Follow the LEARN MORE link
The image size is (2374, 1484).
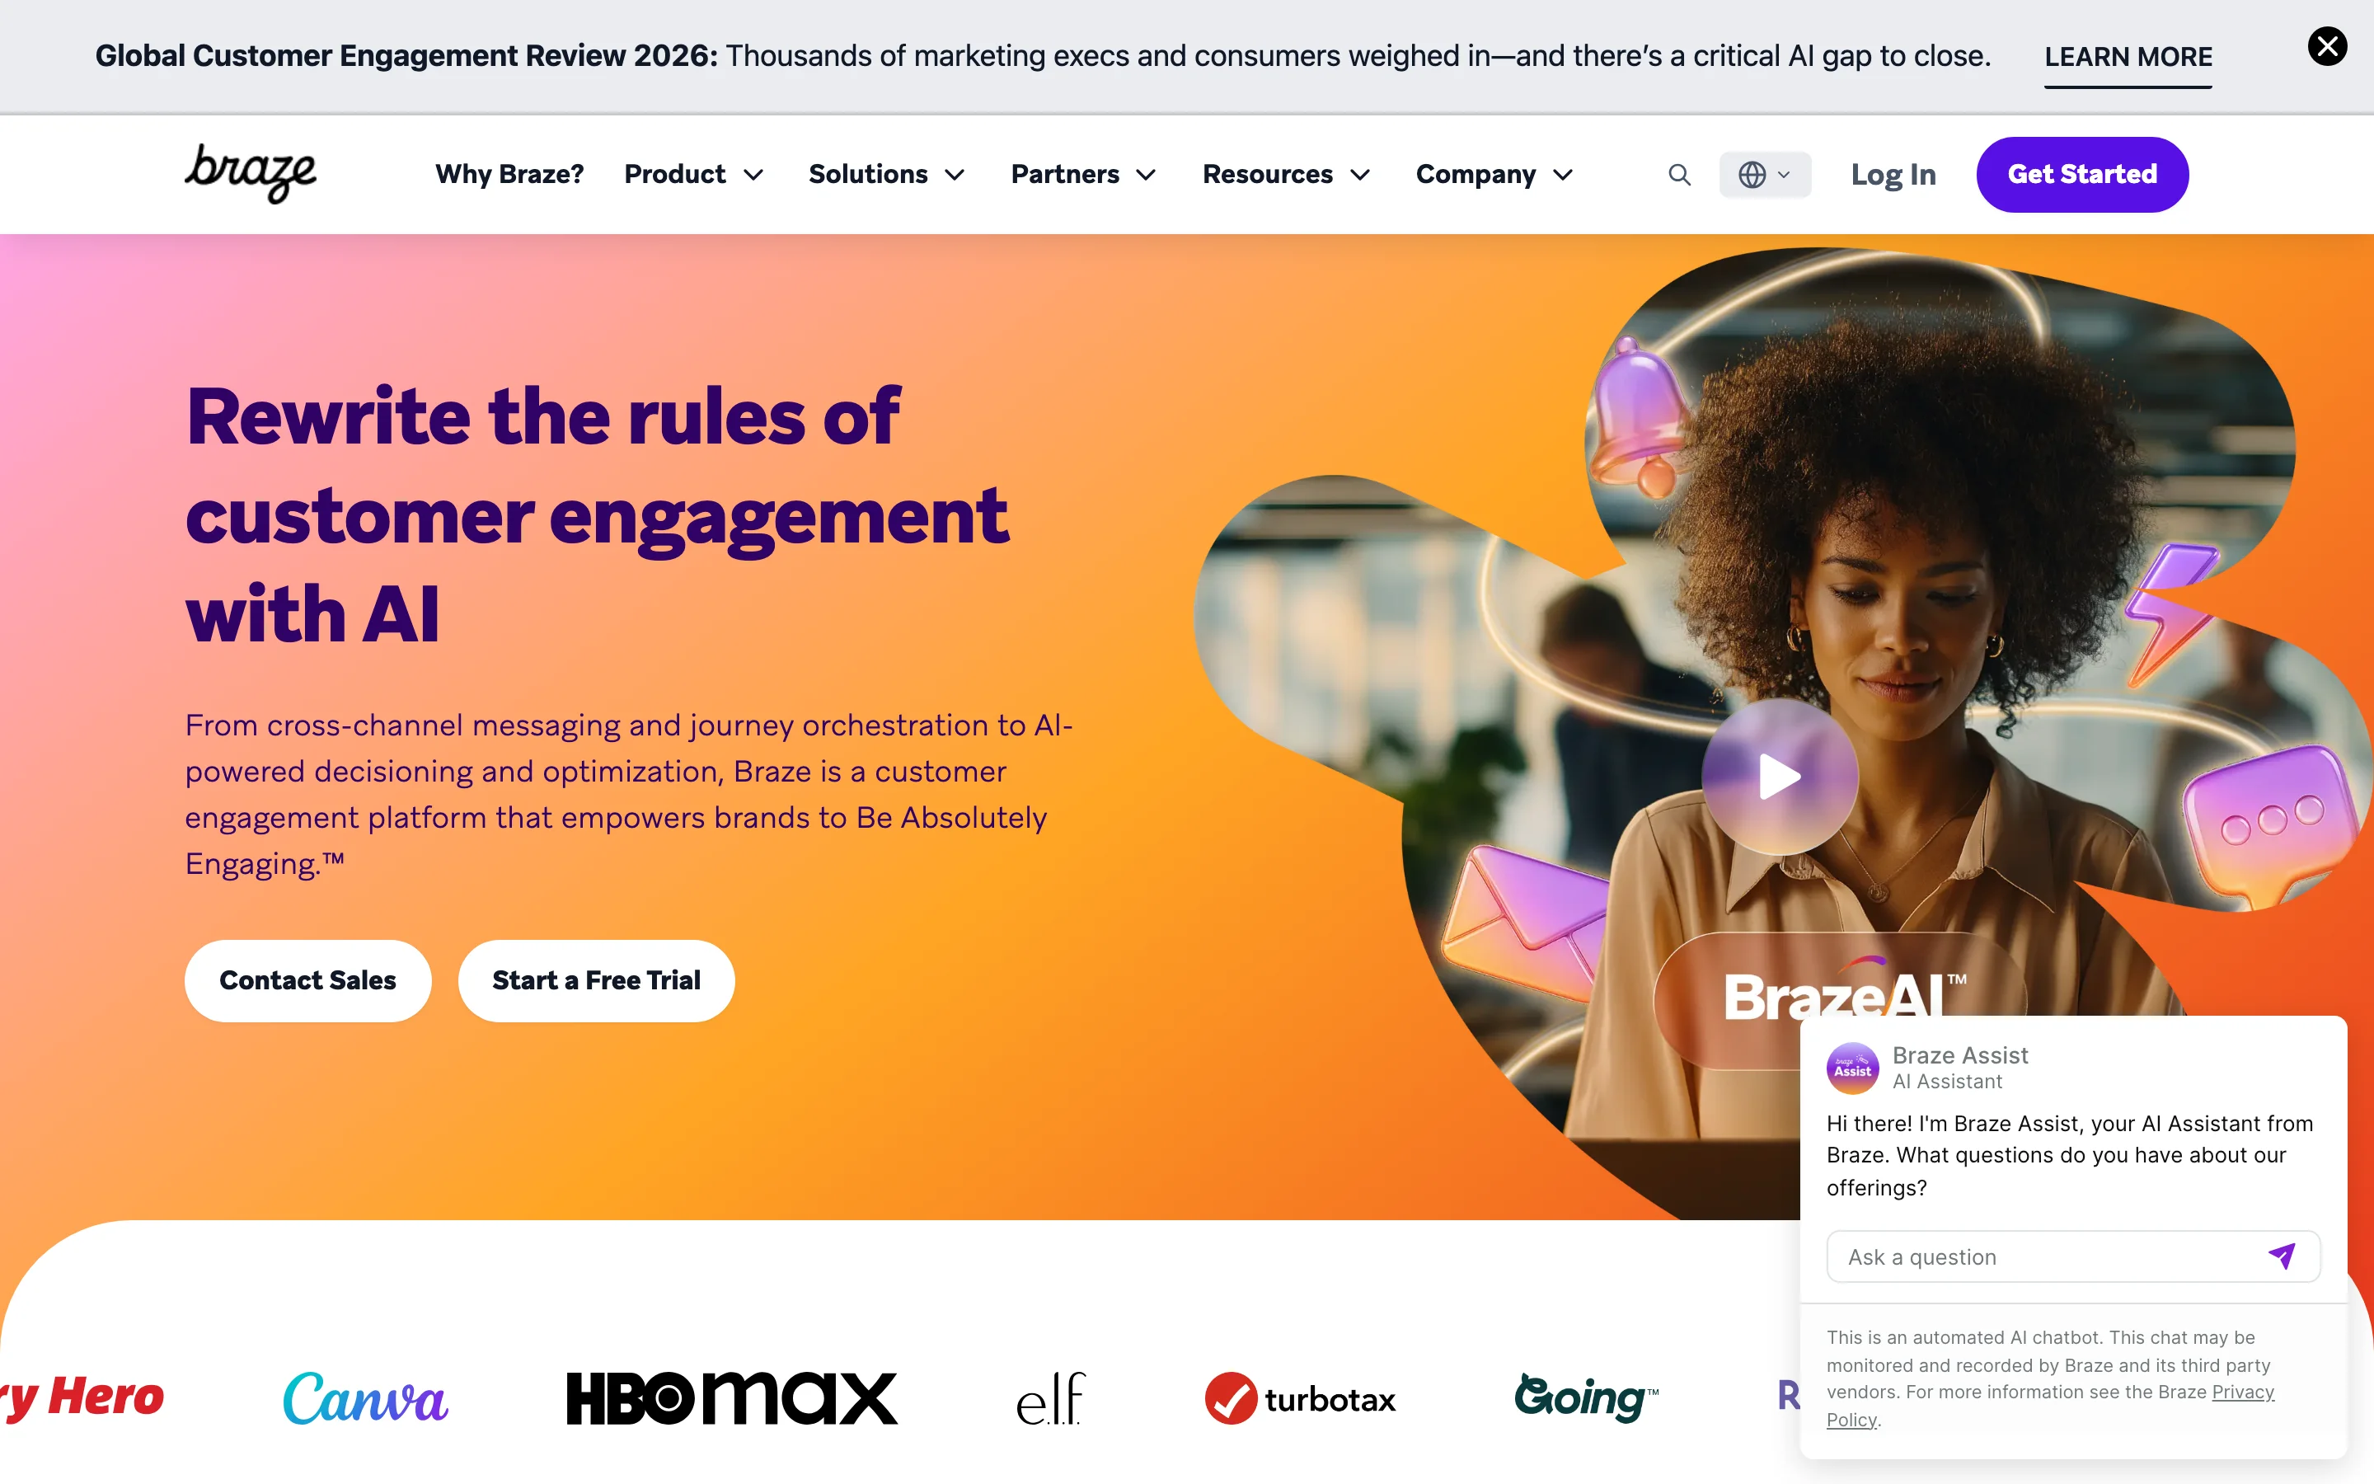(x=2128, y=58)
